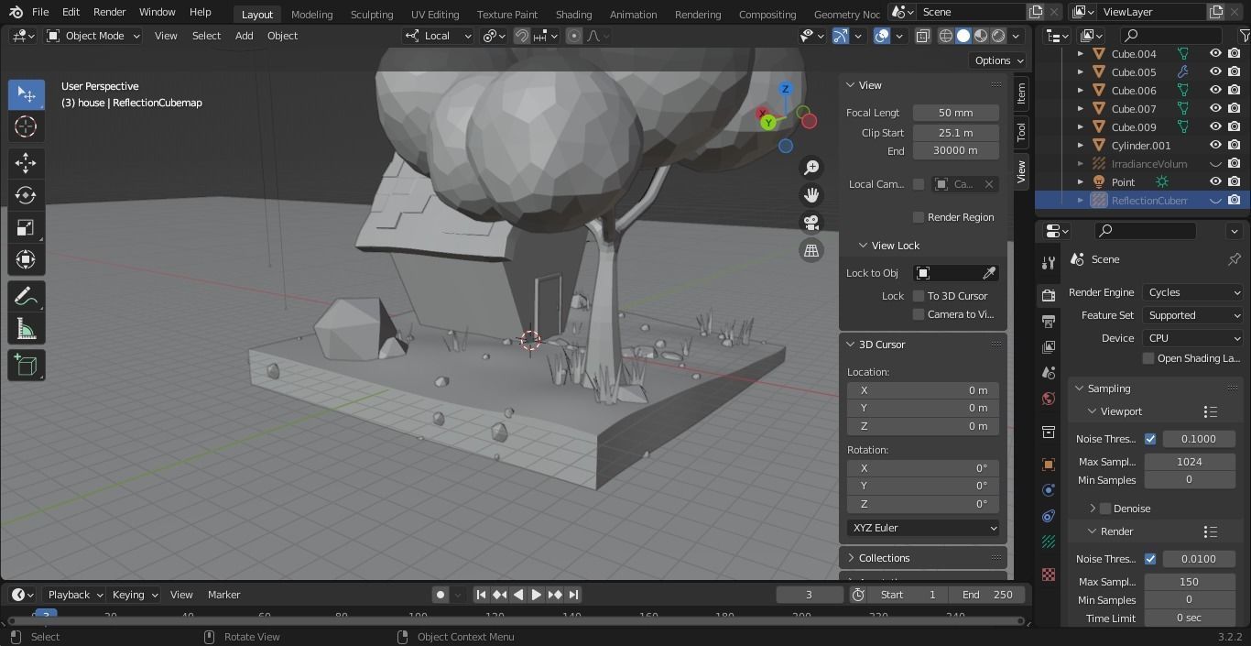Open the Item sidebar tab
The height and width of the screenshot is (646, 1251).
[1021, 93]
